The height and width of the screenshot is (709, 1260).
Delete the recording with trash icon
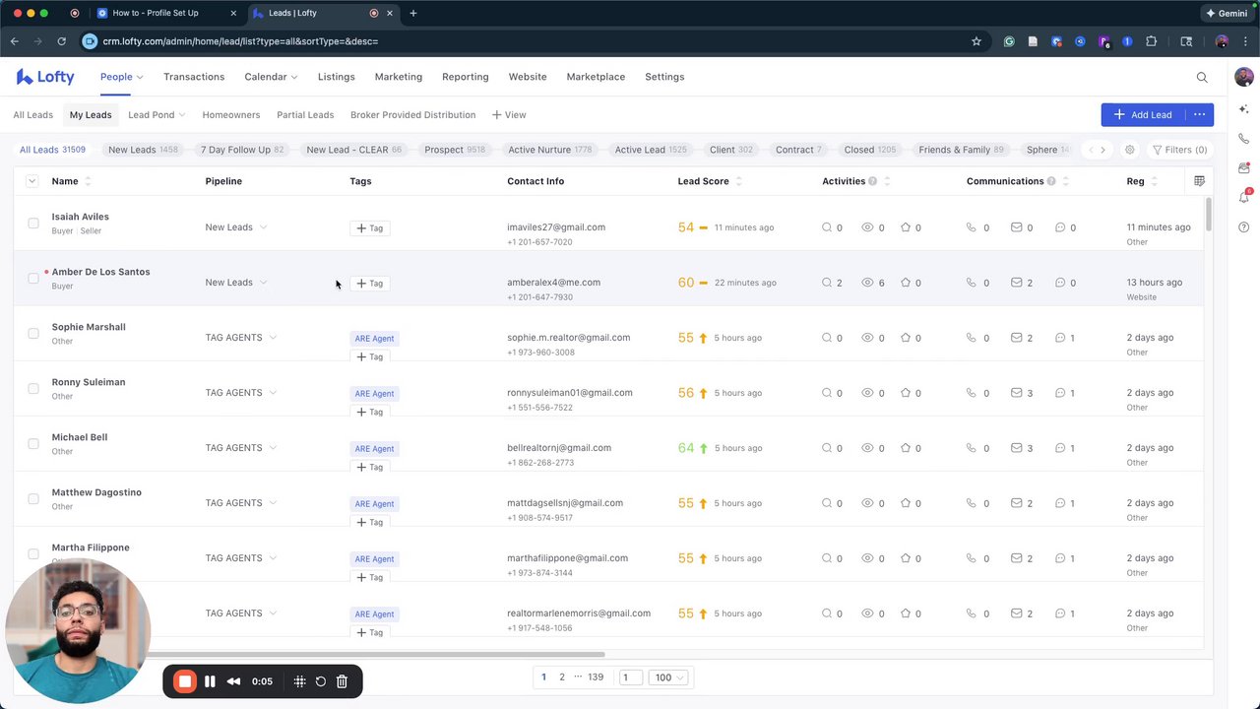pos(342,681)
